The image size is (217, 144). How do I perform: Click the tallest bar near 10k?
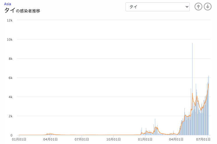[x=192, y=89]
